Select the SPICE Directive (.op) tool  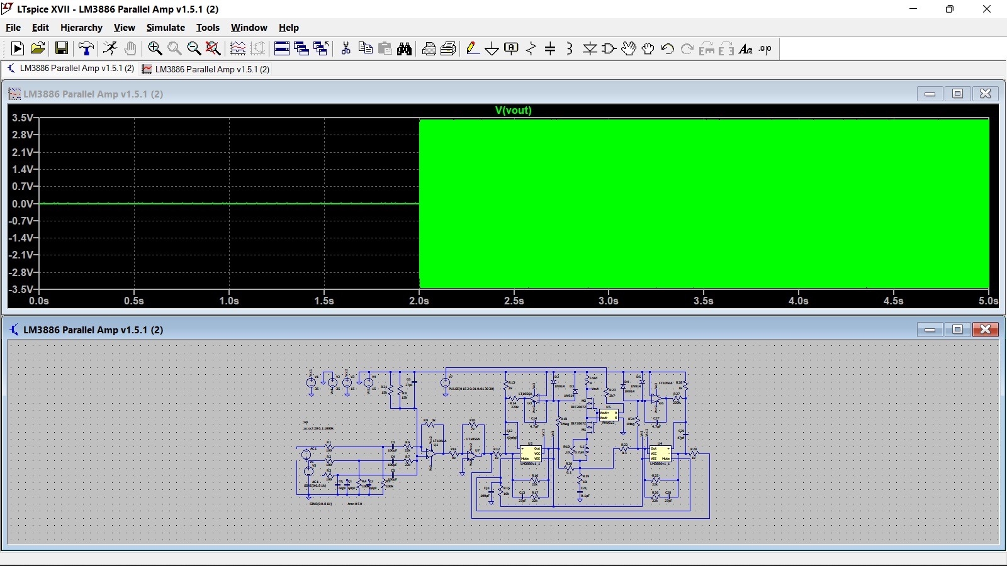pos(765,48)
